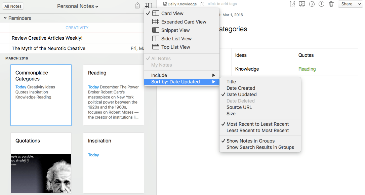The height and width of the screenshot is (195, 365).
Task: Collapse the Reminders section
Action: coord(5,18)
